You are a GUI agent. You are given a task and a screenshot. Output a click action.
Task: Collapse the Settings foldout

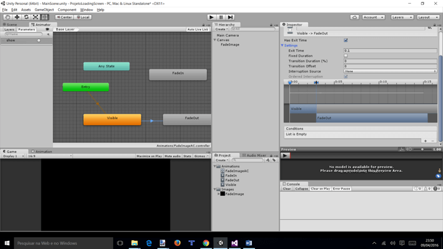[x=282, y=46]
